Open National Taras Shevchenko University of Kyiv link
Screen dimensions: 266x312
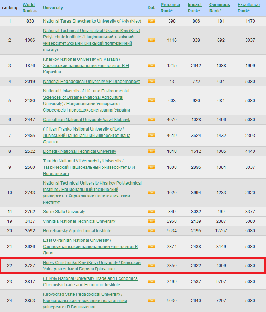coord(92,21)
